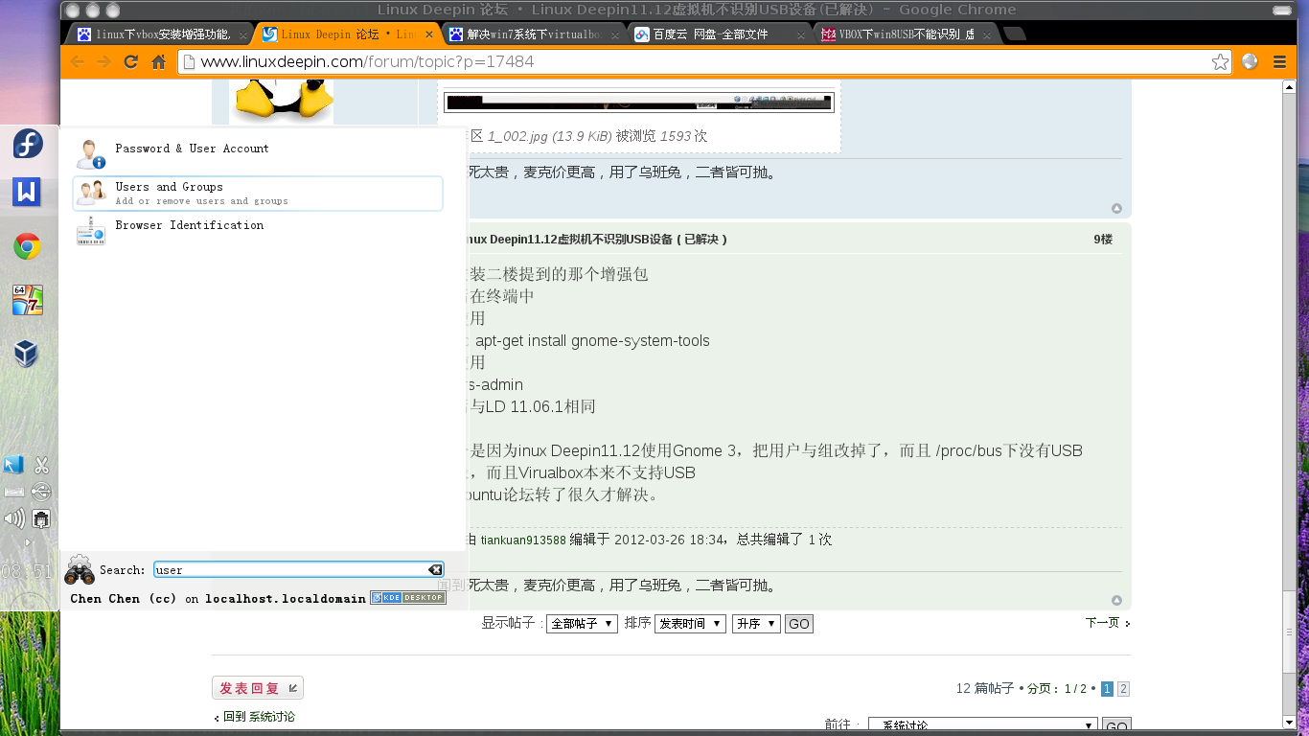Open the '升序' order dropdown
The width and height of the screenshot is (1309, 736).
click(x=756, y=624)
